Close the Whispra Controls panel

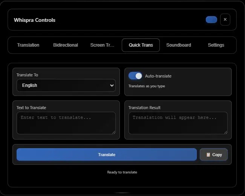click(x=225, y=20)
